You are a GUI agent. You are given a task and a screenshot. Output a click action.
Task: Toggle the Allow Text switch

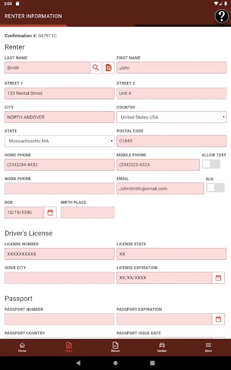[x=211, y=164]
